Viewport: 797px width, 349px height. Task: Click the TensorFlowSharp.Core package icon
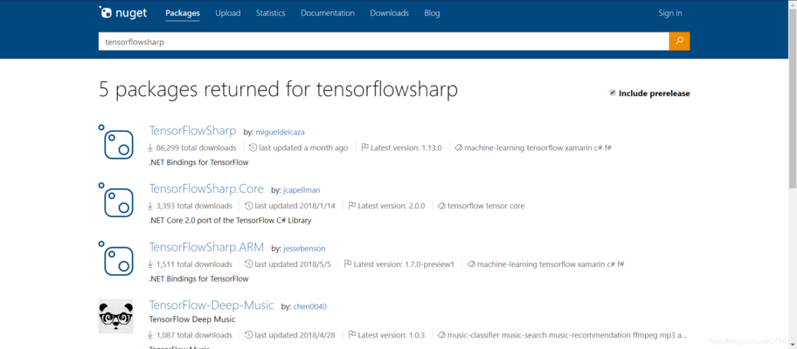(x=117, y=200)
